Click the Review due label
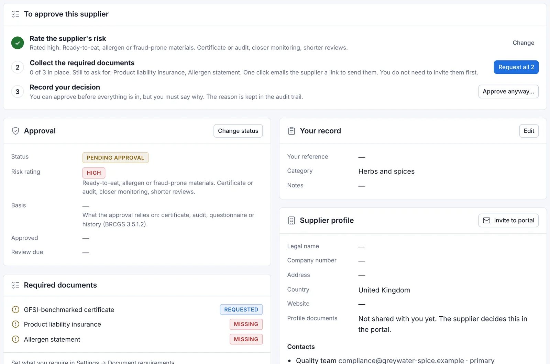Viewport: 550px width, 364px height. 27,252
